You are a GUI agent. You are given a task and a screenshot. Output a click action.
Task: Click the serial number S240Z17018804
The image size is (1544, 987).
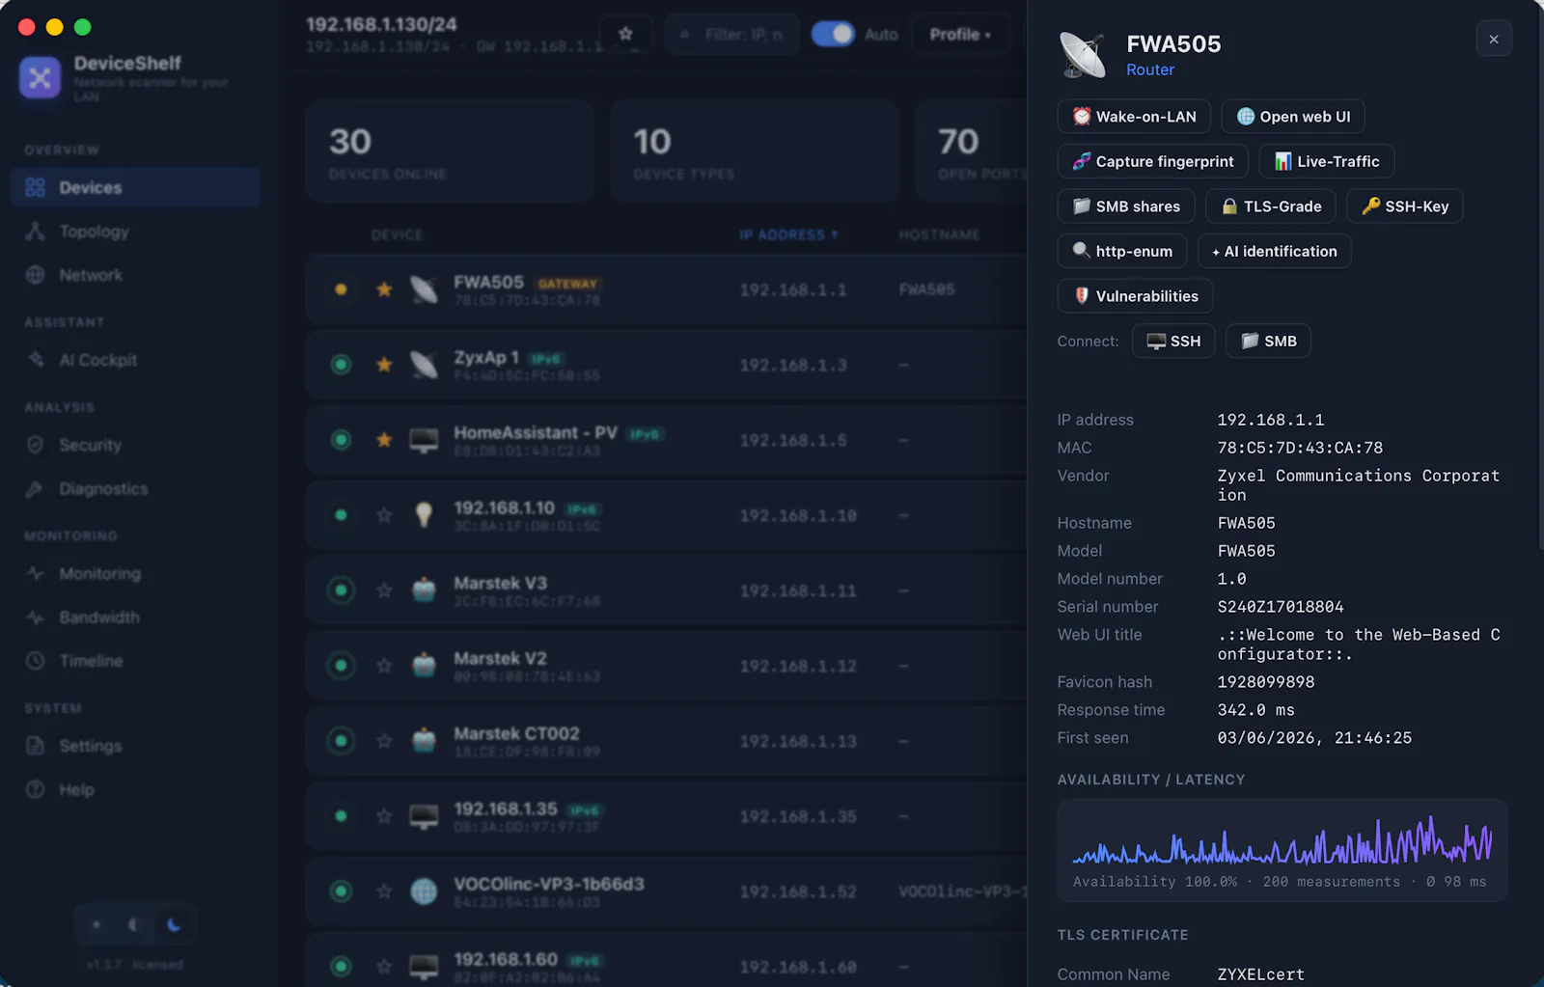(x=1281, y=607)
